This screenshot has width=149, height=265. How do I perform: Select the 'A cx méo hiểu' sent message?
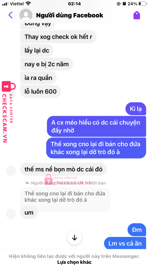tap(96, 126)
